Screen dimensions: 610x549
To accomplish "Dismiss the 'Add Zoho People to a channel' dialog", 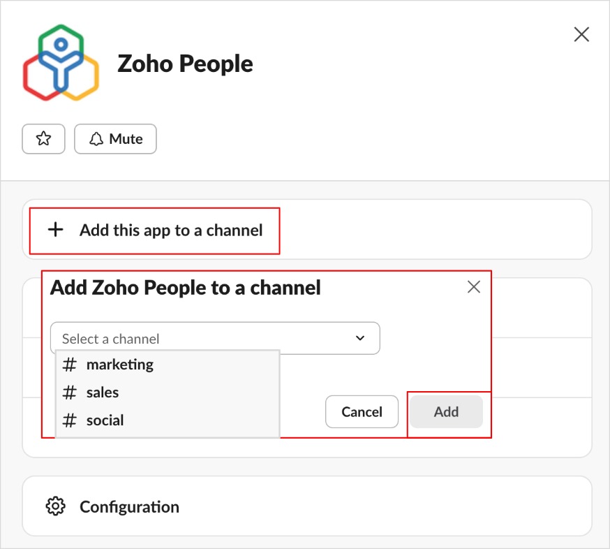I will pyautogui.click(x=474, y=287).
